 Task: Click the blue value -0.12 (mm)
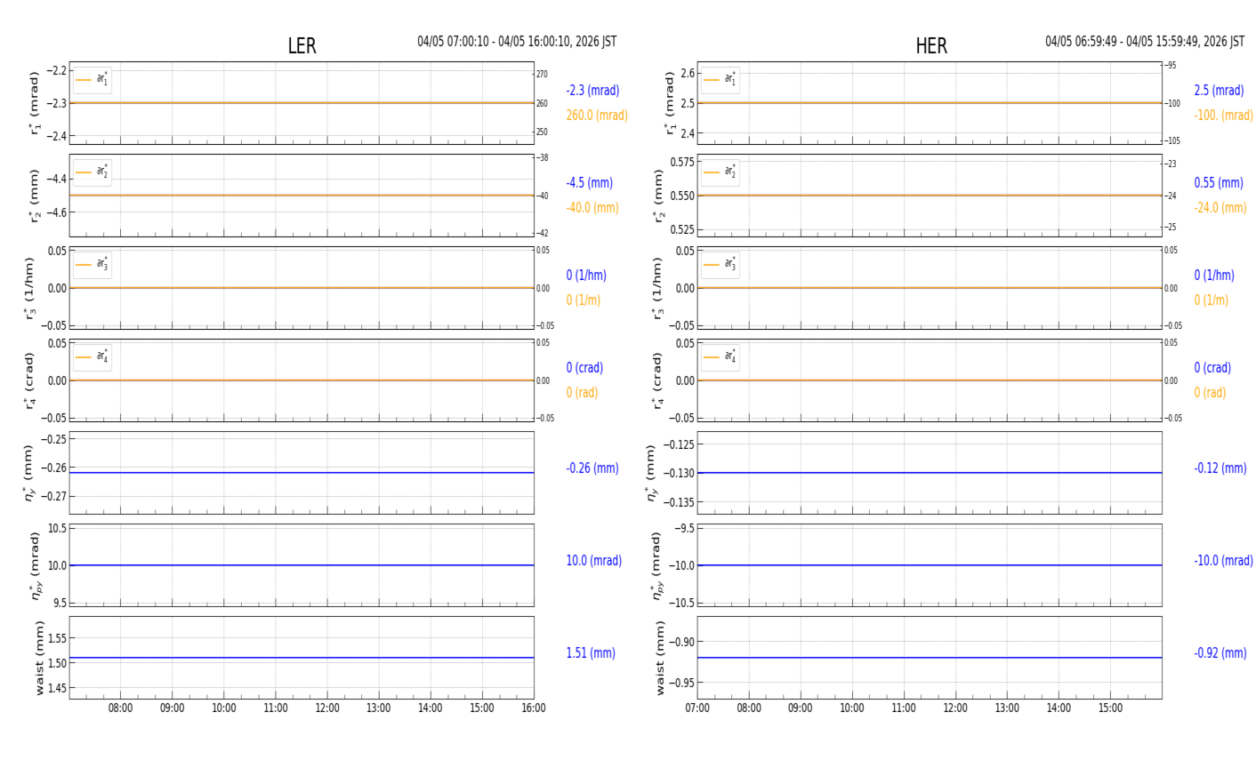(1220, 468)
